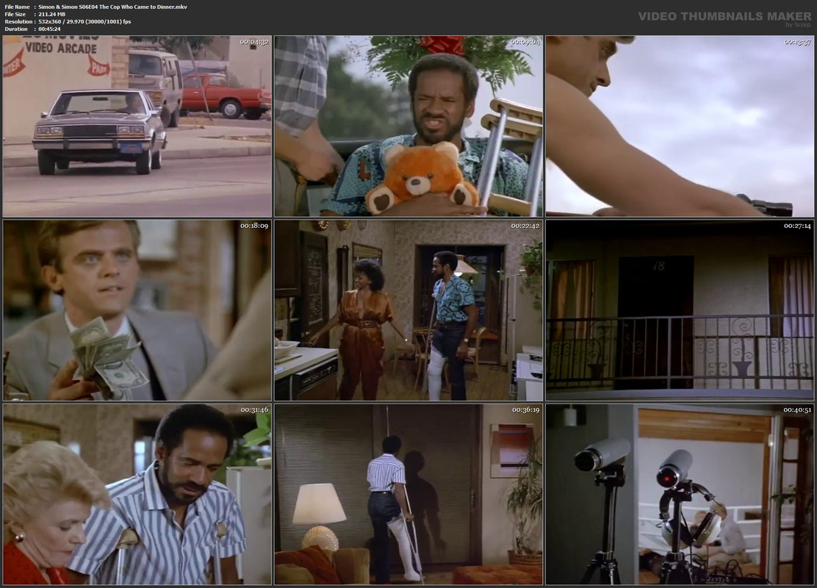Select the 00:36:19 thumbnail of man on crutches
The height and width of the screenshot is (588, 817).
click(x=408, y=494)
